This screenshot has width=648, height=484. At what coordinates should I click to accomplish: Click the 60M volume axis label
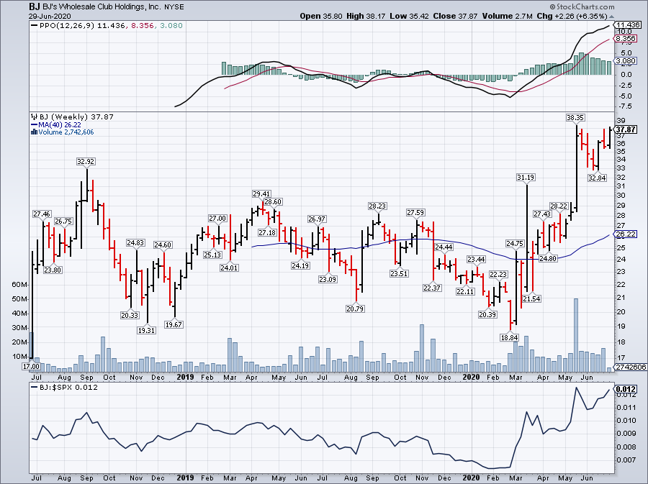coord(19,285)
